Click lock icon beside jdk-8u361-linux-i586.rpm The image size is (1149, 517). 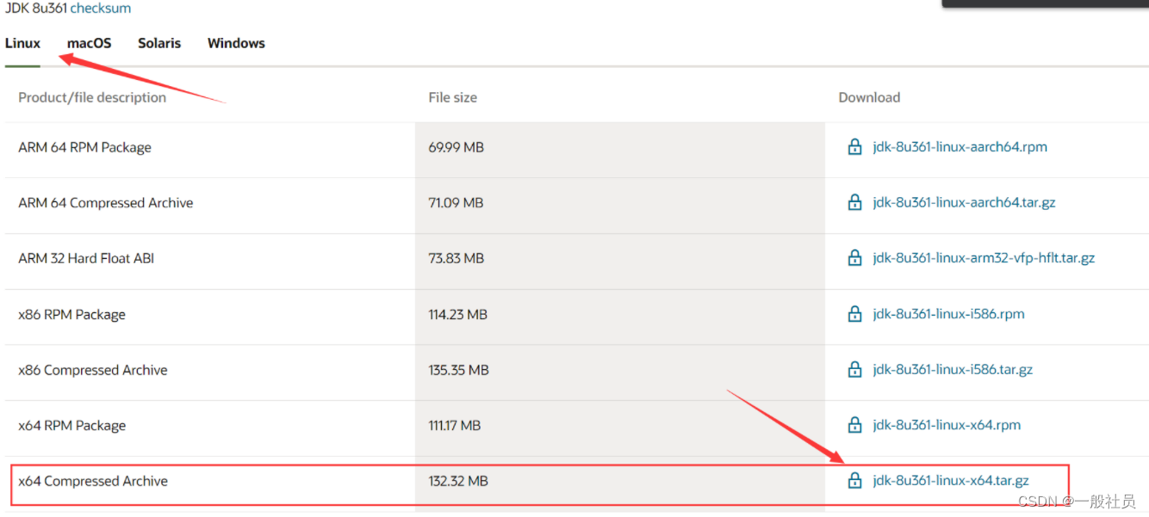[854, 314]
